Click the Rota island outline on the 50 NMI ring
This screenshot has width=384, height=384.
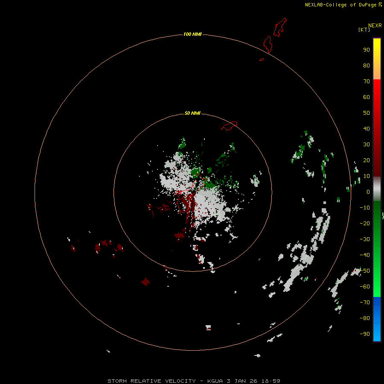point(229,126)
